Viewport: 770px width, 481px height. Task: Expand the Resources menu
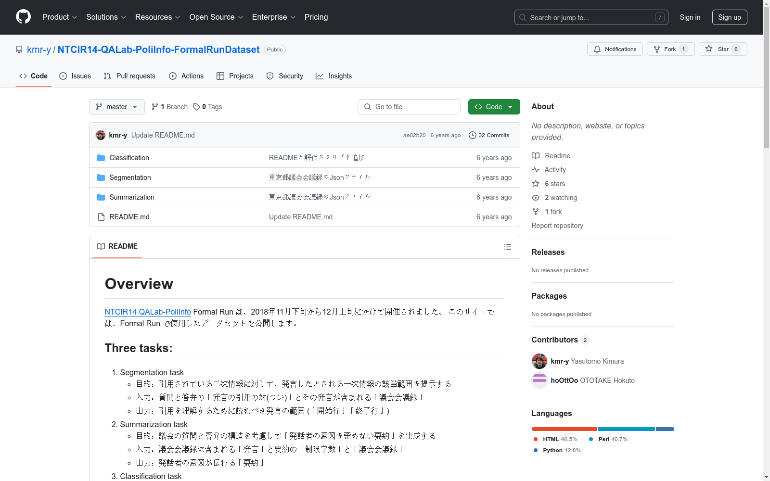[x=158, y=17]
